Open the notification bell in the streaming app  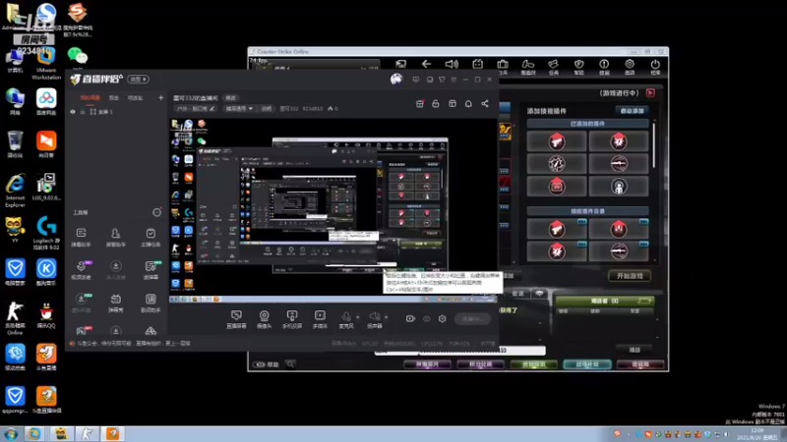[468, 104]
